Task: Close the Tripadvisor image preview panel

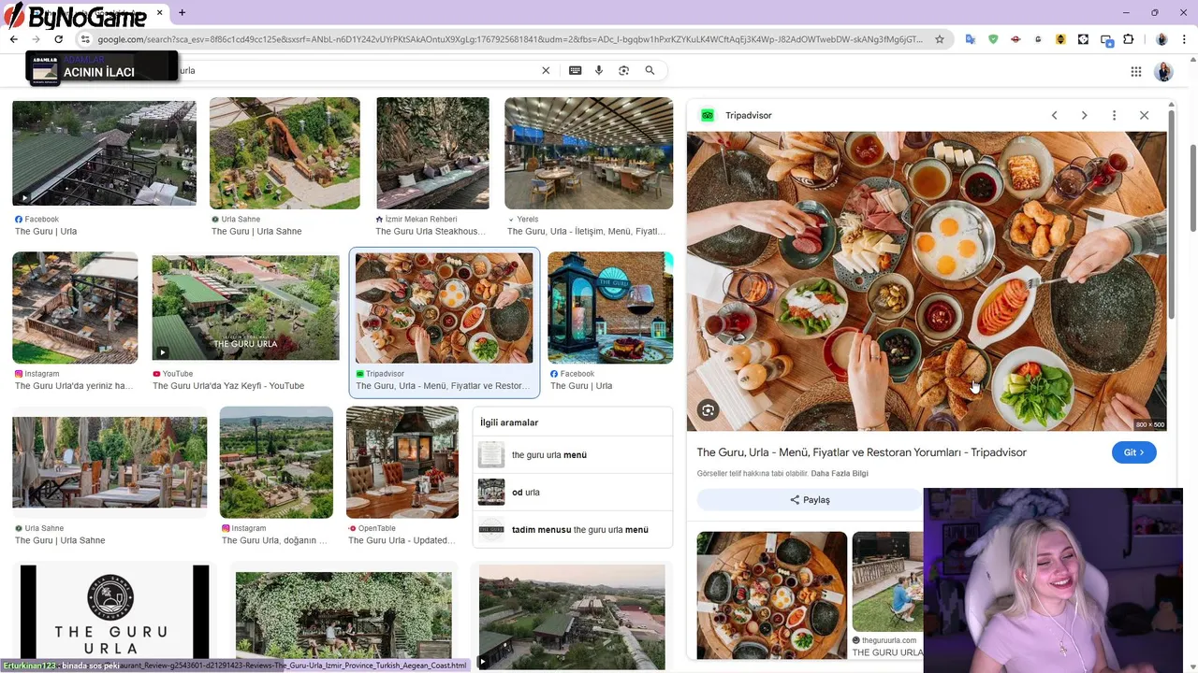Action: [1144, 115]
